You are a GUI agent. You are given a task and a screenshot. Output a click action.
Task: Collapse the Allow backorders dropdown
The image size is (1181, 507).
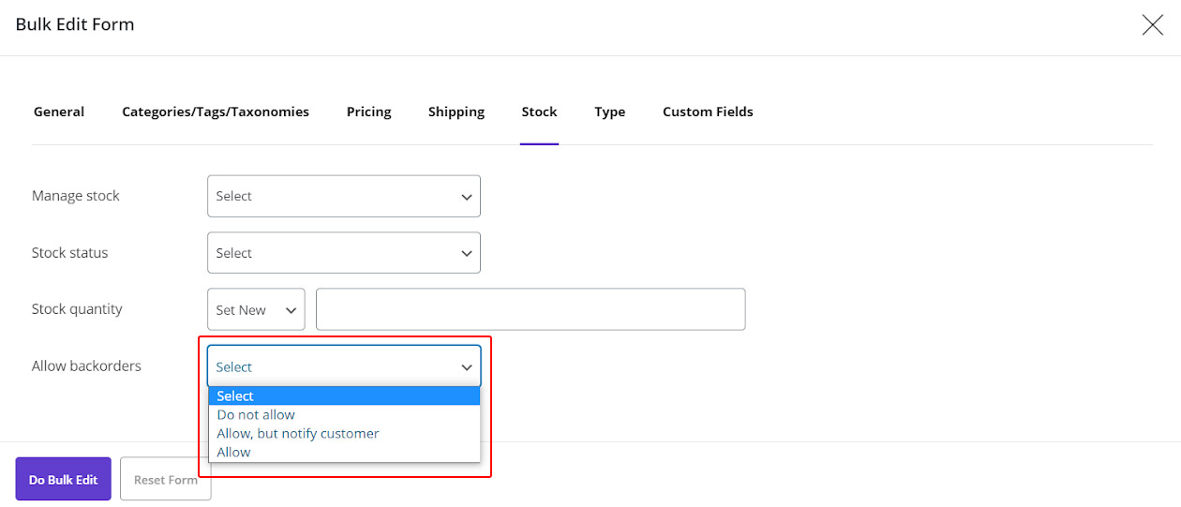[x=343, y=366]
